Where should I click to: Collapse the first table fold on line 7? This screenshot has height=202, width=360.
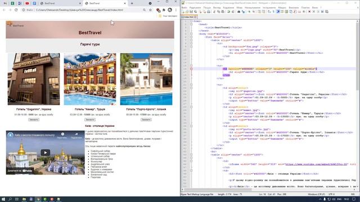click(191, 40)
